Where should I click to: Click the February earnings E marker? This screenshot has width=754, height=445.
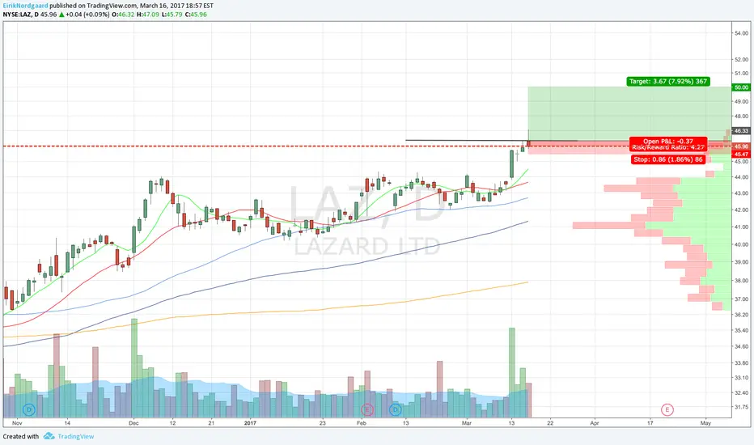(367, 410)
